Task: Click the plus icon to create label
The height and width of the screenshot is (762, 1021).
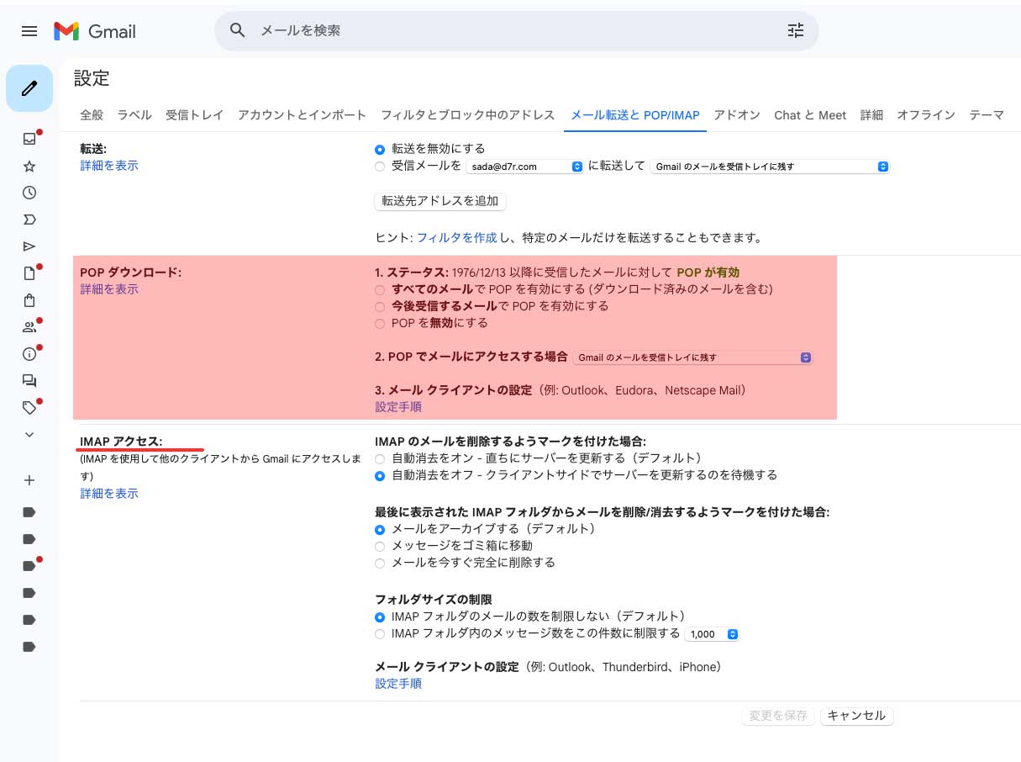Action: (x=29, y=480)
